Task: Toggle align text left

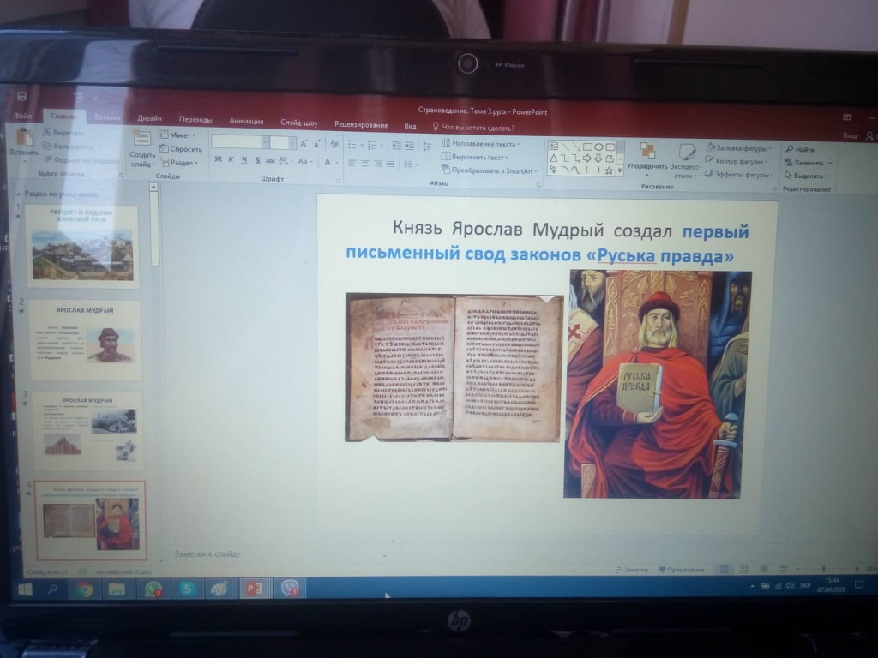Action: [x=352, y=164]
